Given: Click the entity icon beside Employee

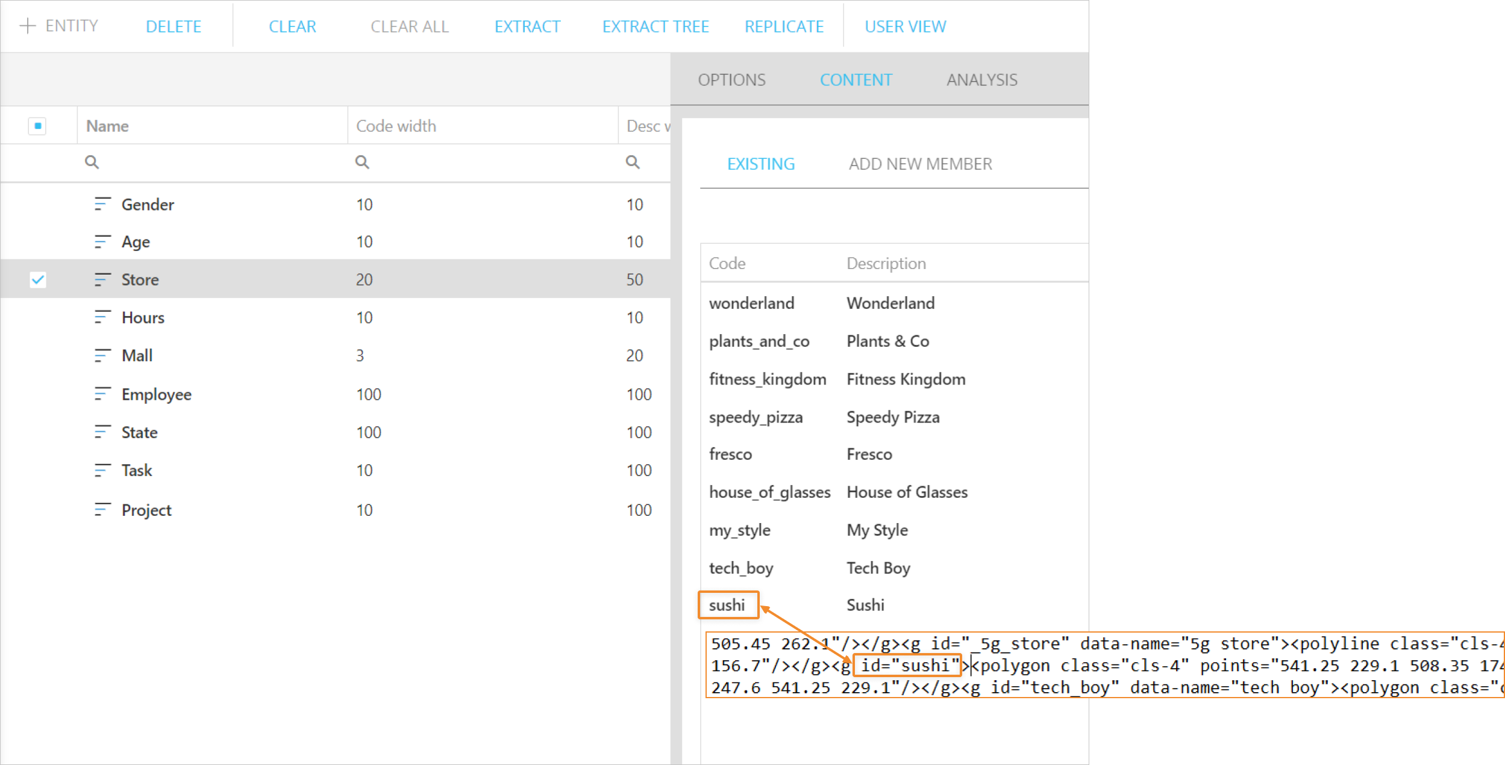Looking at the screenshot, I should 102,394.
